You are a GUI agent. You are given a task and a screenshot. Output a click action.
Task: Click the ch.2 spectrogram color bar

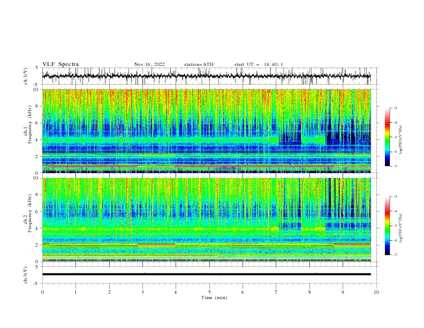pos(388,226)
